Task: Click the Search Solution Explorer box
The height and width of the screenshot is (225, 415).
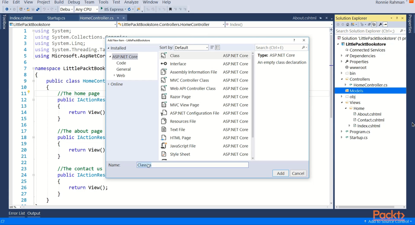Action: pos(370,31)
